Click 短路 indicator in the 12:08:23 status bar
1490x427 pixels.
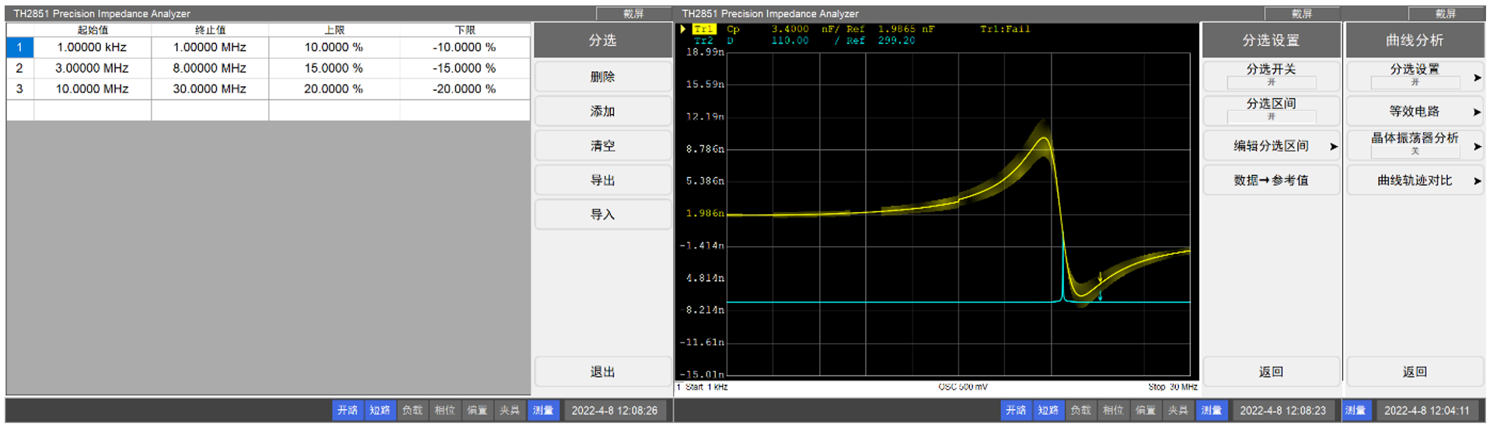click(1048, 410)
